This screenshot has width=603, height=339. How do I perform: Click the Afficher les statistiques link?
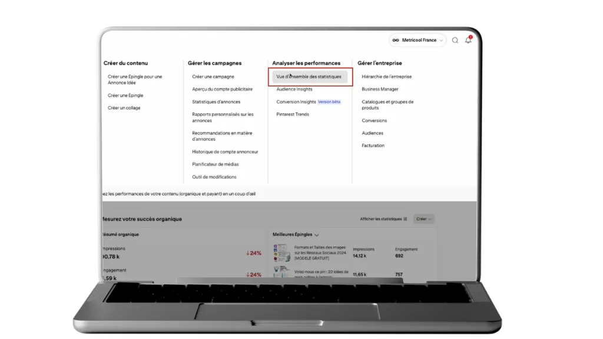[x=380, y=219]
